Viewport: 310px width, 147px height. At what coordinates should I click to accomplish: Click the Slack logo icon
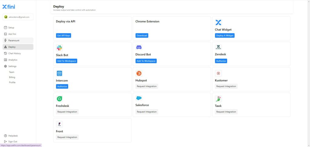pyautogui.click(x=59, y=48)
